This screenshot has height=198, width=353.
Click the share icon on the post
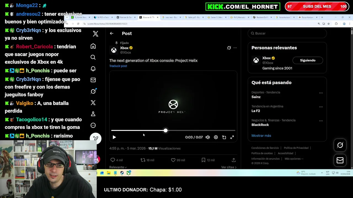[234, 160]
